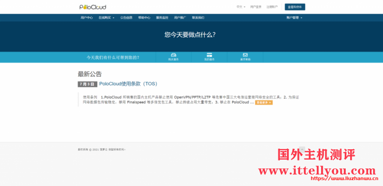
Task: Click the 最新公告 heading
Action: (x=90, y=74)
